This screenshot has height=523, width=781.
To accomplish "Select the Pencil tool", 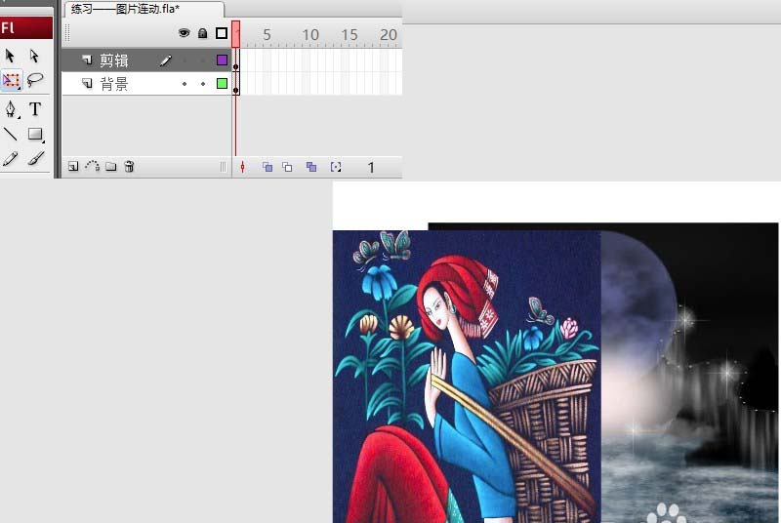I will (11, 159).
